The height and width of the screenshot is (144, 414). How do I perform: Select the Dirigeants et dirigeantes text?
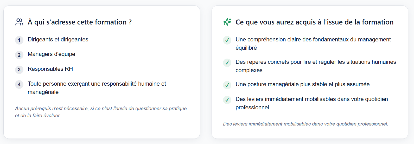(x=58, y=40)
